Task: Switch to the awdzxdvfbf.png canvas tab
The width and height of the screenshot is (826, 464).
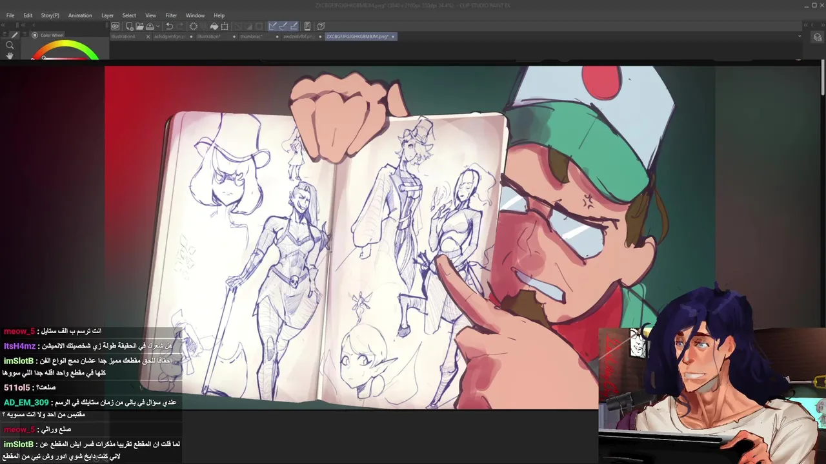Action: click(298, 37)
